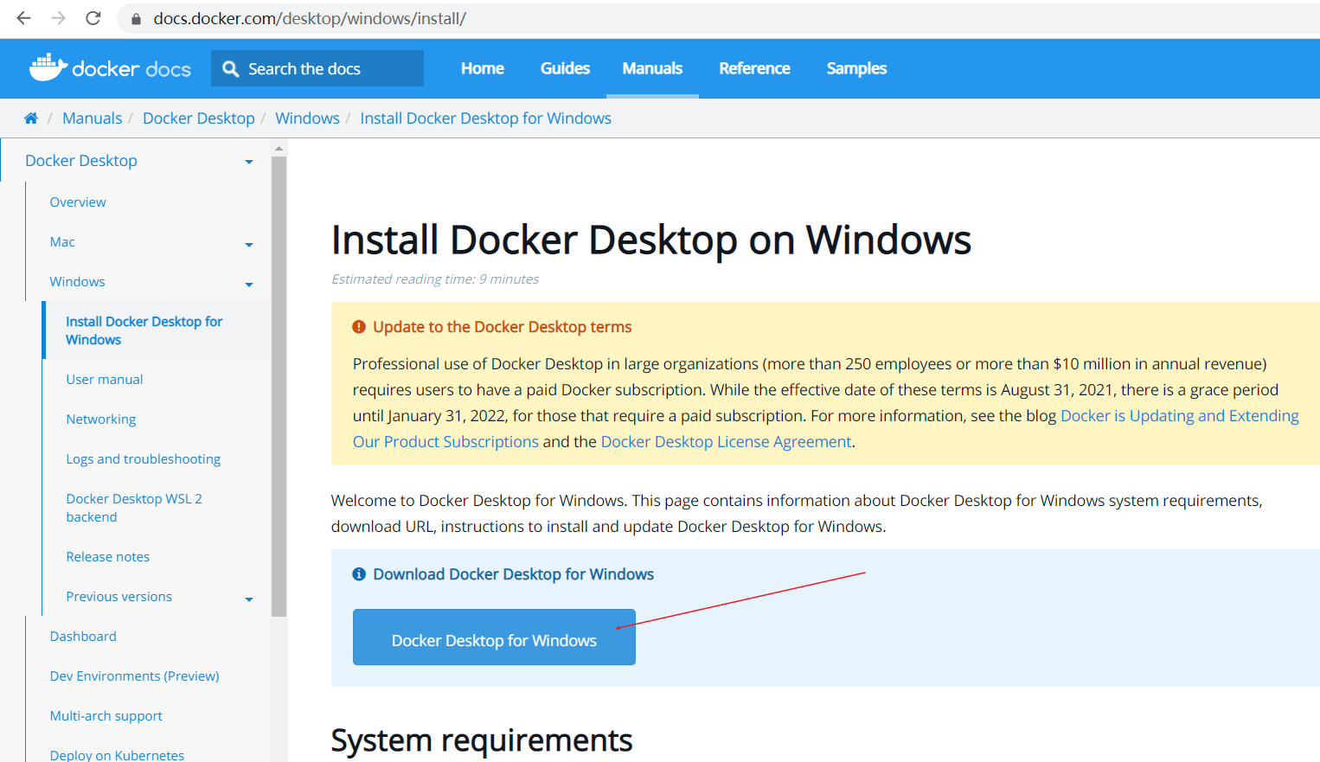Go to Manuals breadcrumb link

(x=92, y=118)
